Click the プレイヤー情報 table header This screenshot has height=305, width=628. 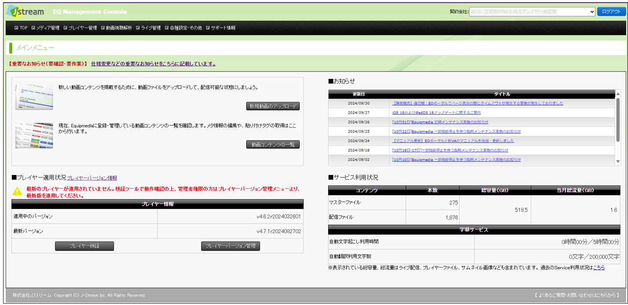157,204
